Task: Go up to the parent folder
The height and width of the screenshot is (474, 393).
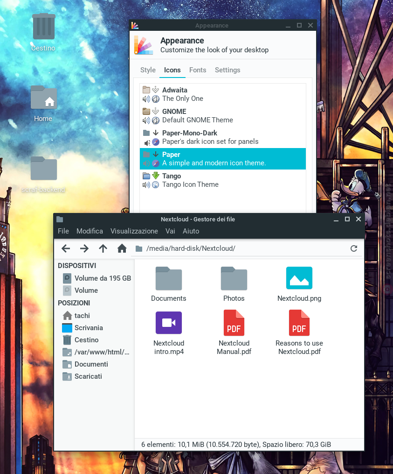Action: 103,248
